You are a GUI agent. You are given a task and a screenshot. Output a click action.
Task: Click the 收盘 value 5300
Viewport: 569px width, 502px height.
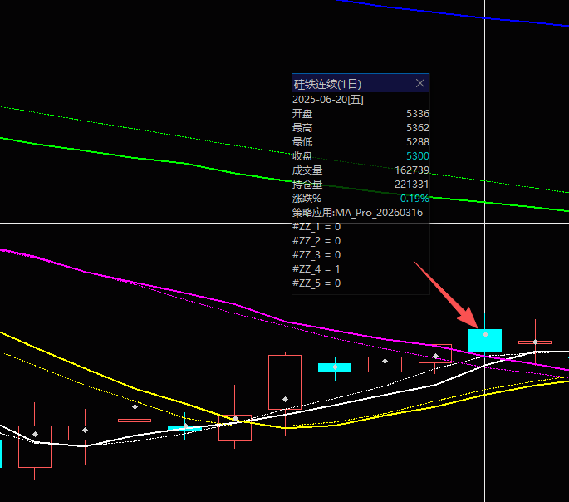(x=417, y=156)
